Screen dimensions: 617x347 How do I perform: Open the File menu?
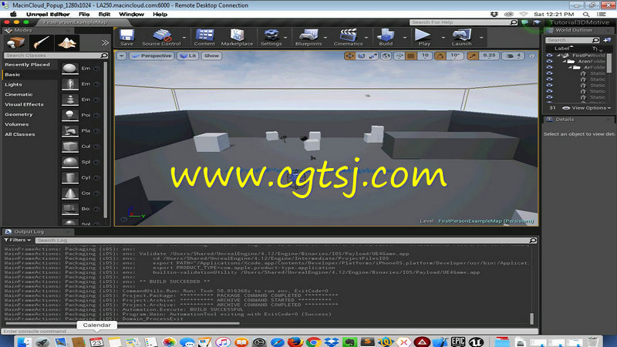click(84, 14)
